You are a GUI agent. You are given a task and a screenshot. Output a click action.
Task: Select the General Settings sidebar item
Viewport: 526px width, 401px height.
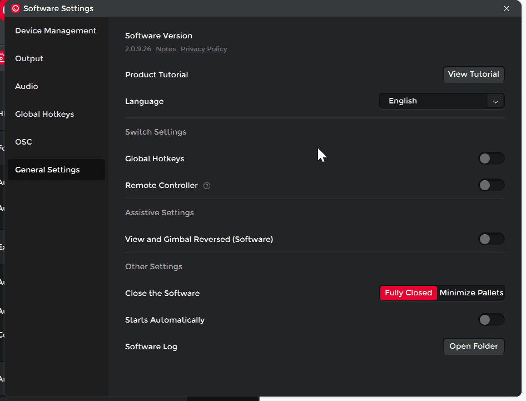coord(47,170)
